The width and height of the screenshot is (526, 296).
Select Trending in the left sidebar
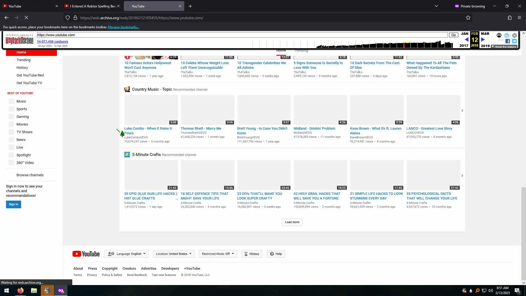(x=23, y=60)
